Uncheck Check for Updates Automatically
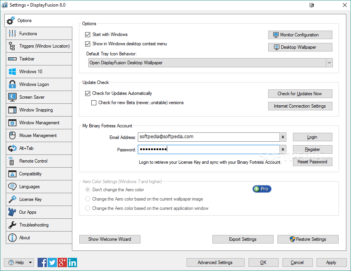The height and width of the screenshot is (271, 351). click(x=87, y=93)
